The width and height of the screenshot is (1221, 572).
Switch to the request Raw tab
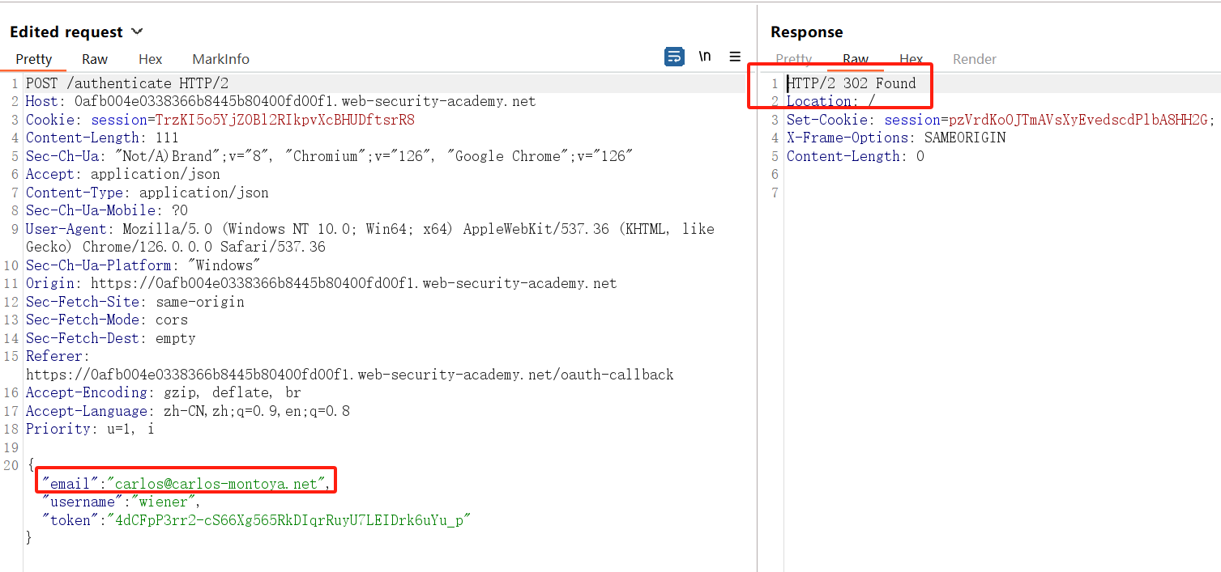(95, 59)
